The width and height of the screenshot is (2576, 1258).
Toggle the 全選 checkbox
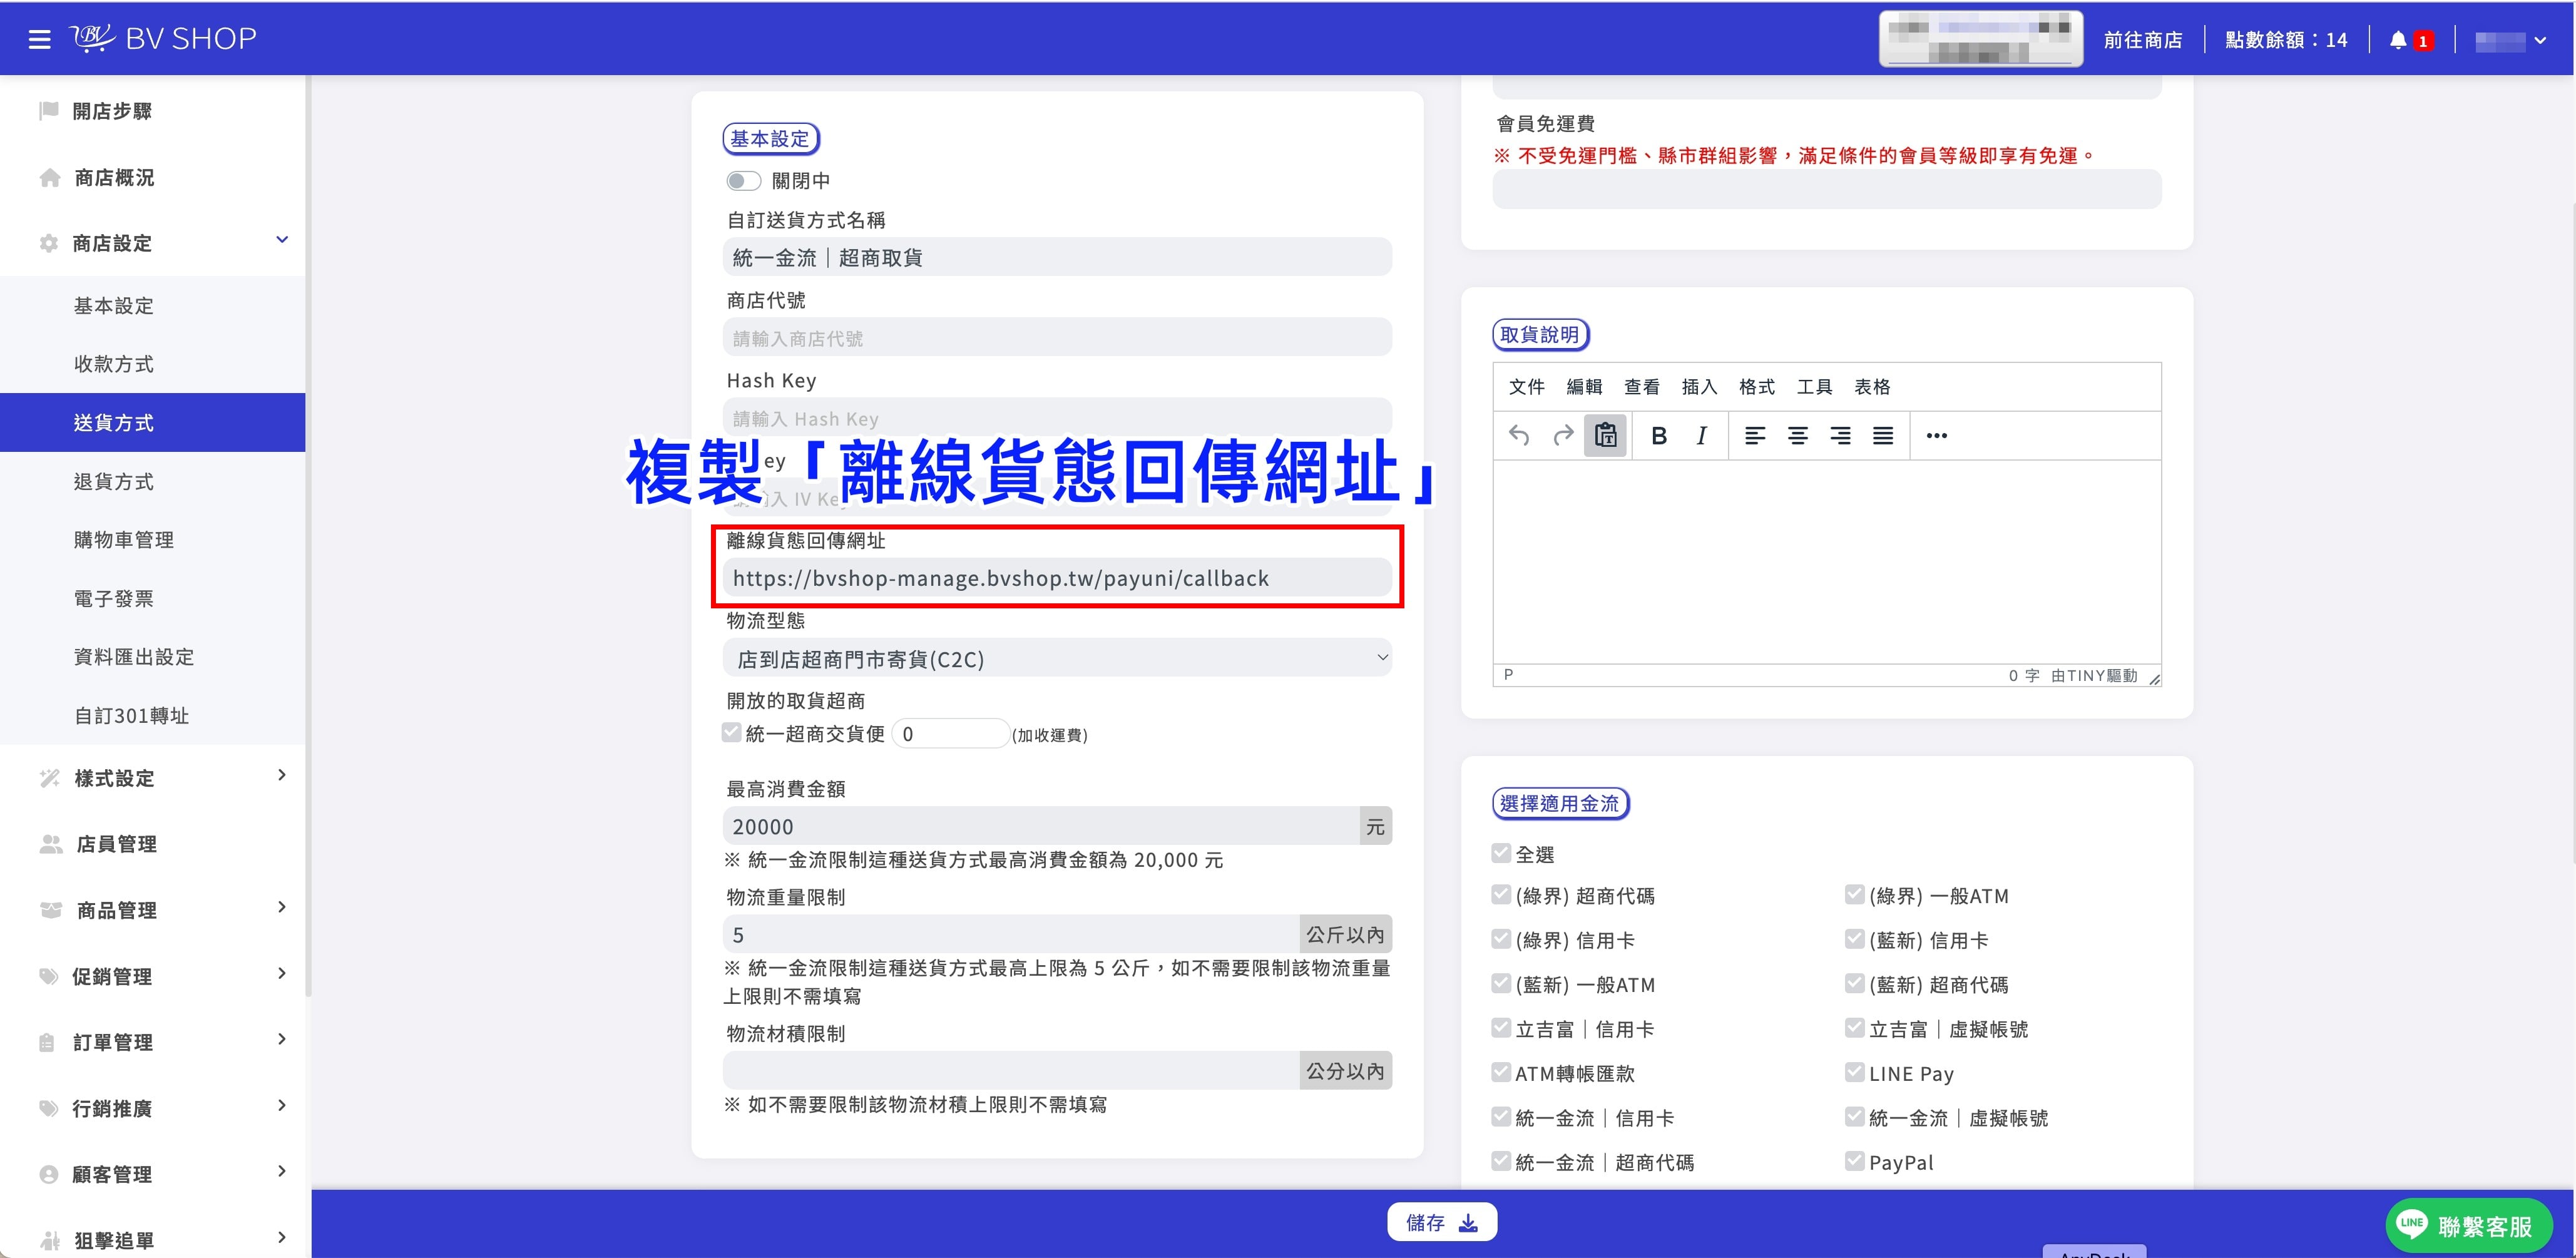[x=1500, y=853]
